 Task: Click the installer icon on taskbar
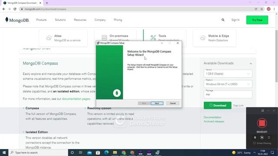[x=157, y=153]
